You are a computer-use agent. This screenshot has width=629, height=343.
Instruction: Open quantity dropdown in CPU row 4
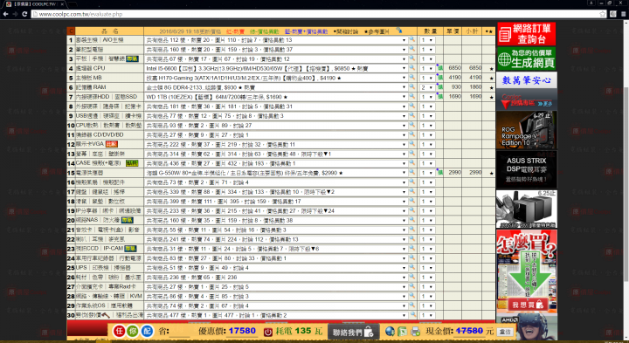[427, 69]
